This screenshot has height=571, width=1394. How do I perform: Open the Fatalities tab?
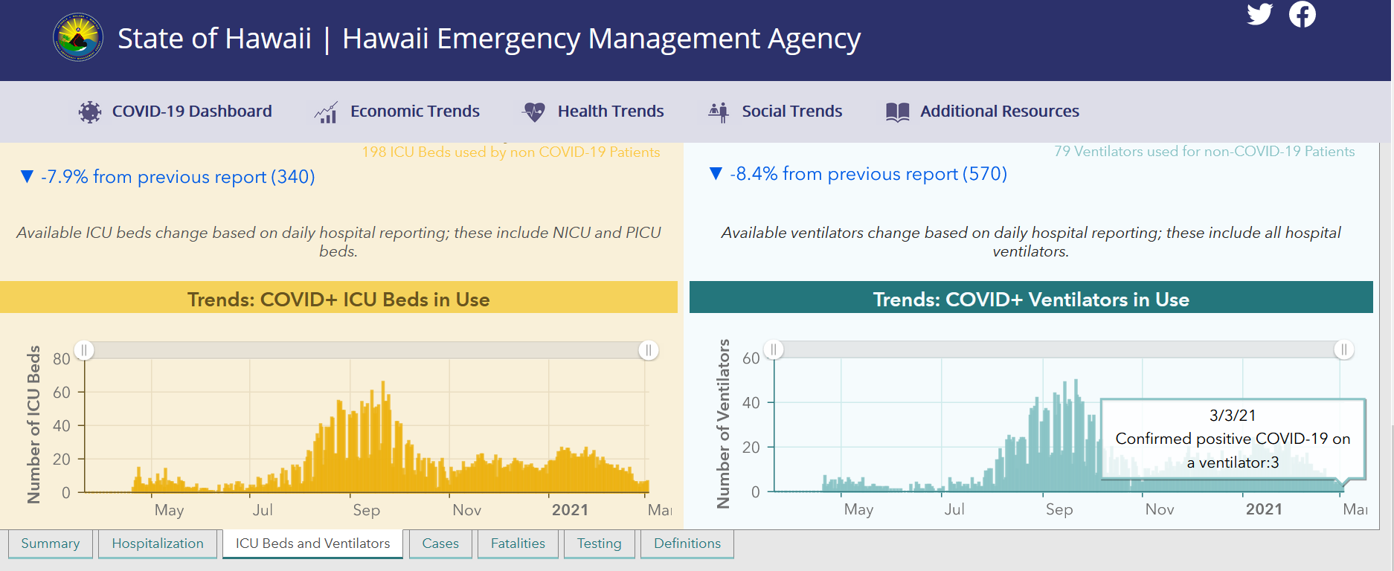point(518,543)
